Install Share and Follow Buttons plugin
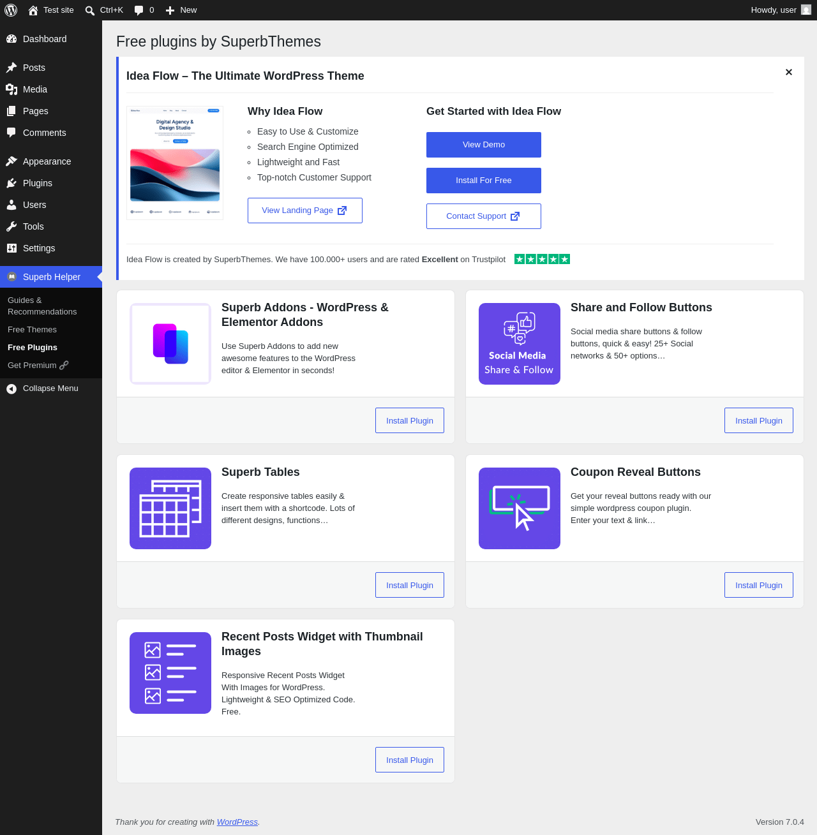Viewport: 817px width, 835px height. [x=759, y=420]
